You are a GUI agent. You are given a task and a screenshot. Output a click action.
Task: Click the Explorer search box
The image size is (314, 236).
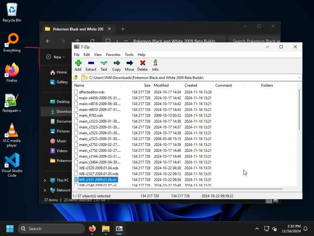(254, 41)
